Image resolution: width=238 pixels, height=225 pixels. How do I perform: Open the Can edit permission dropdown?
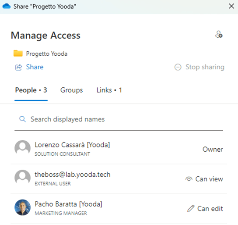coord(205,208)
